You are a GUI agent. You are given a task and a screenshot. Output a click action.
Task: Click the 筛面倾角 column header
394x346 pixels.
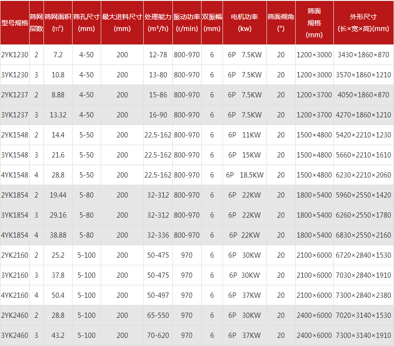(x=280, y=22)
